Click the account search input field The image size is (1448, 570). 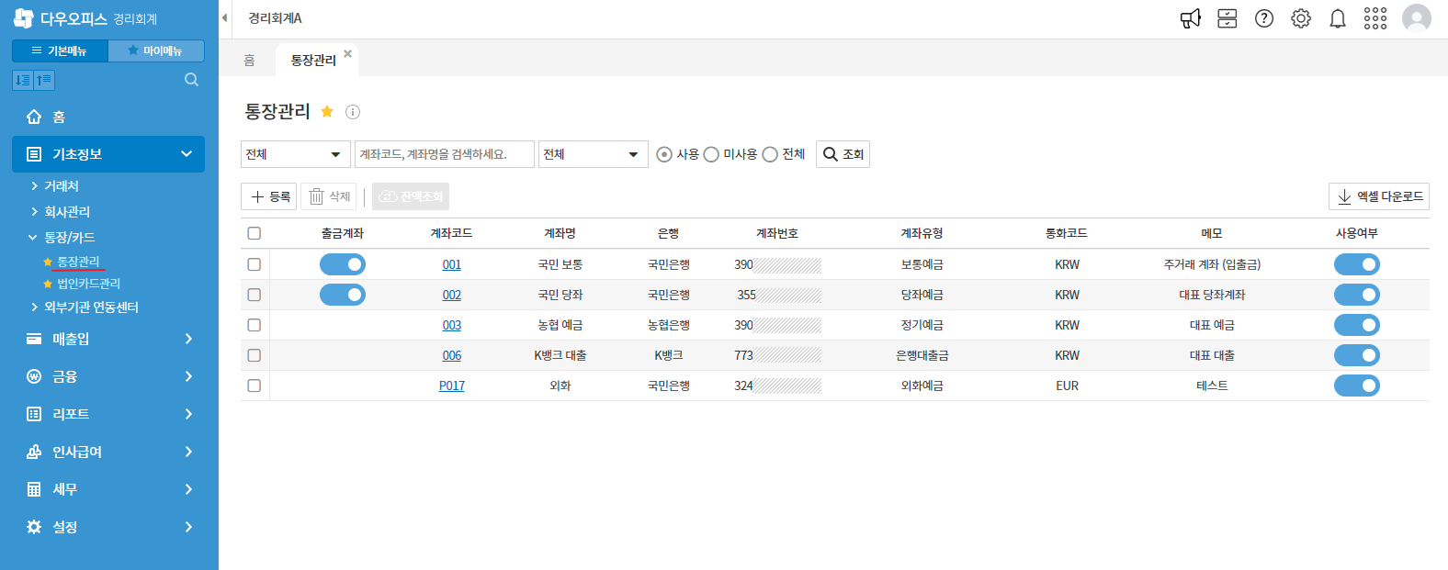point(445,154)
